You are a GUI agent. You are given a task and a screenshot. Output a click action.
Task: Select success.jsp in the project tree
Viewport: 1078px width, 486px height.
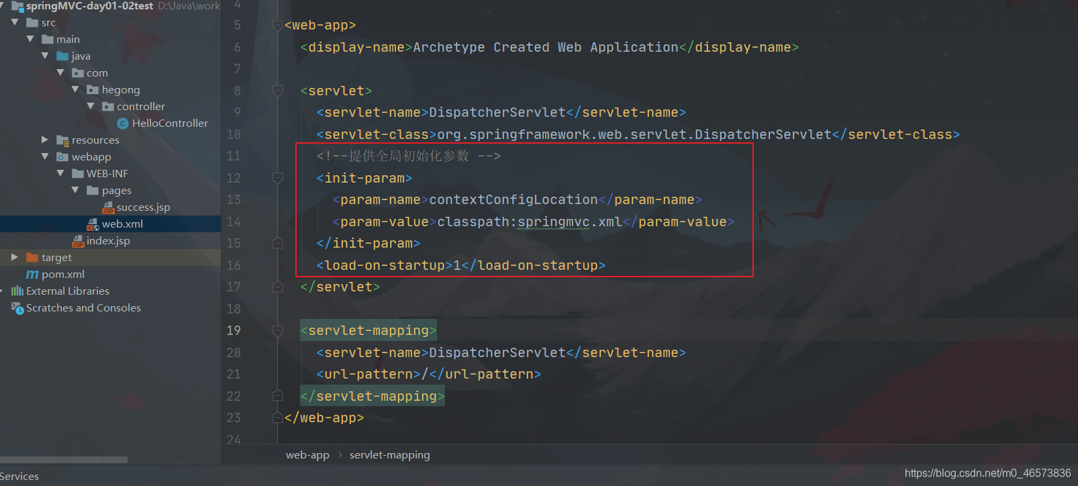[x=143, y=207]
